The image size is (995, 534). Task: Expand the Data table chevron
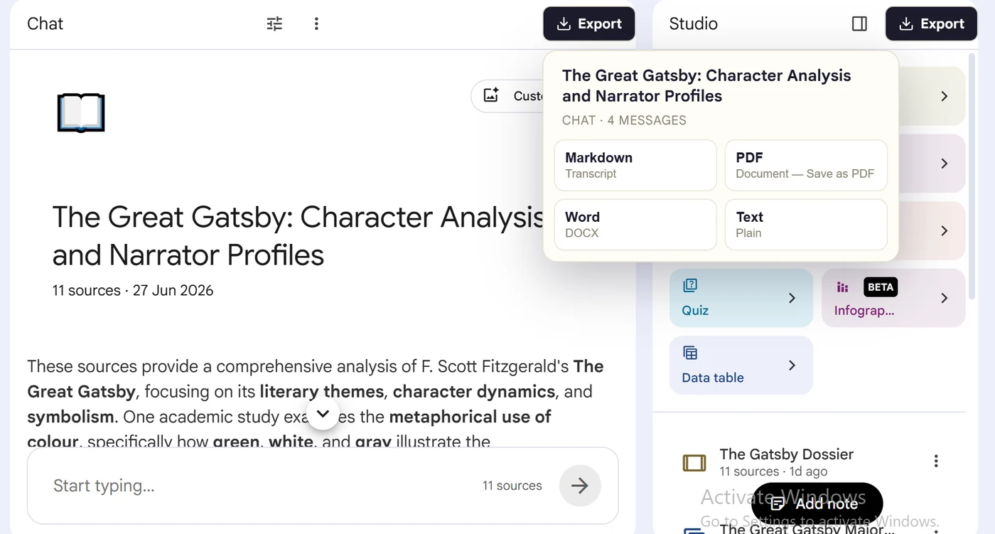click(x=792, y=365)
